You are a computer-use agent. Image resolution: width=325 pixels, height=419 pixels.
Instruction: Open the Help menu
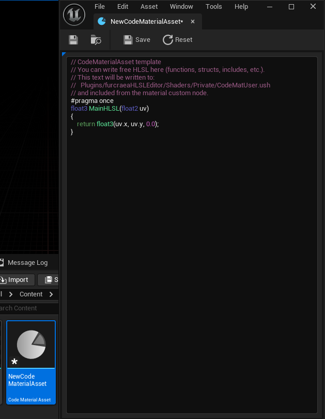click(x=241, y=7)
